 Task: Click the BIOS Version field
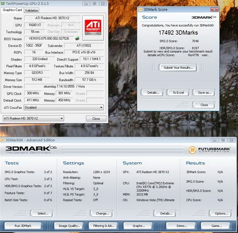[49, 38]
